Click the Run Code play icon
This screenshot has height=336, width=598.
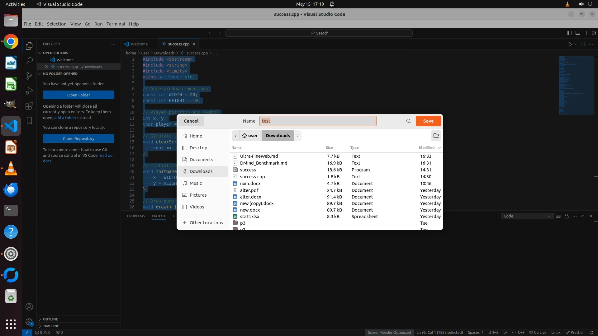coord(570,44)
